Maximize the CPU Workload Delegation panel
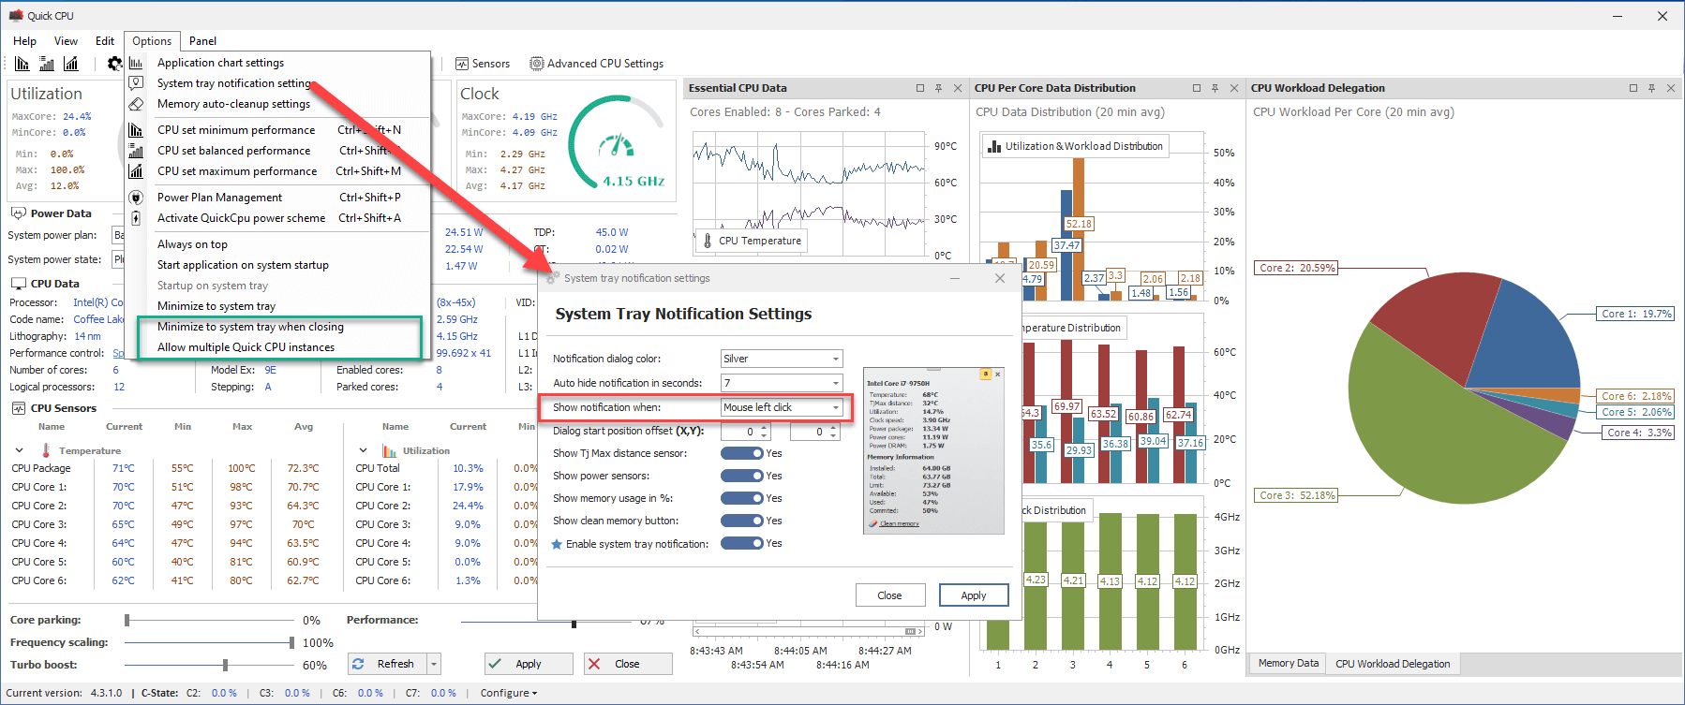This screenshot has width=1685, height=705. point(1633,88)
